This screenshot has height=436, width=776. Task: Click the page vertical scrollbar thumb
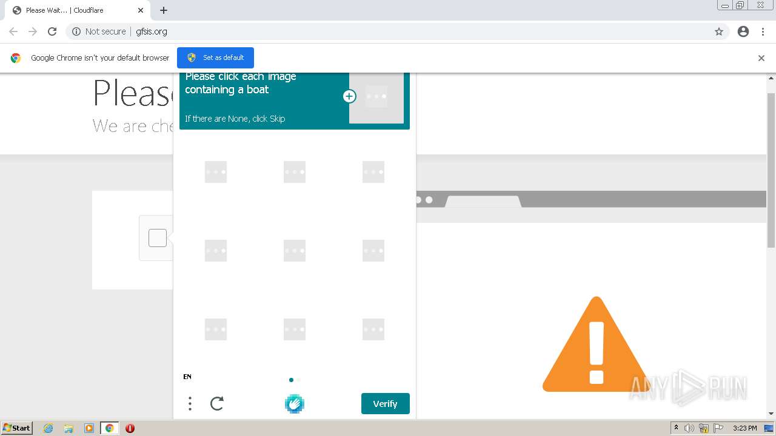point(771,170)
